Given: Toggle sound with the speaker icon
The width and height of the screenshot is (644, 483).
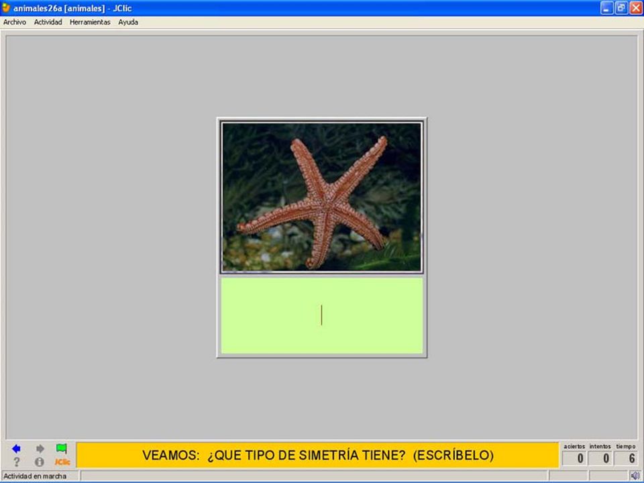Looking at the screenshot, I should coord(635,476).
